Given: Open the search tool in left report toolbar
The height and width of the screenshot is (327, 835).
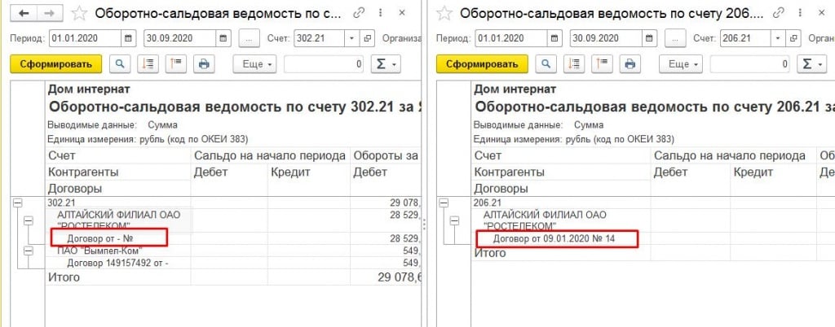Looking at the screenshot, I should point(120,64).
